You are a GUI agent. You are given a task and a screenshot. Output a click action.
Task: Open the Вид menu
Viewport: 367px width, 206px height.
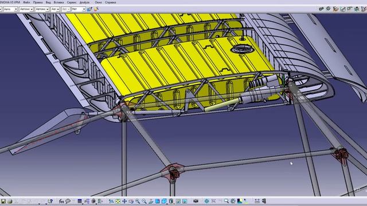coord(48,2)
